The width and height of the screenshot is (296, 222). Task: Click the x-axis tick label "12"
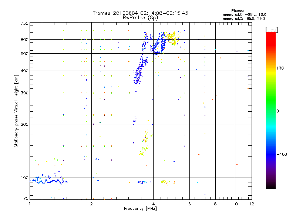coord(252,204)
